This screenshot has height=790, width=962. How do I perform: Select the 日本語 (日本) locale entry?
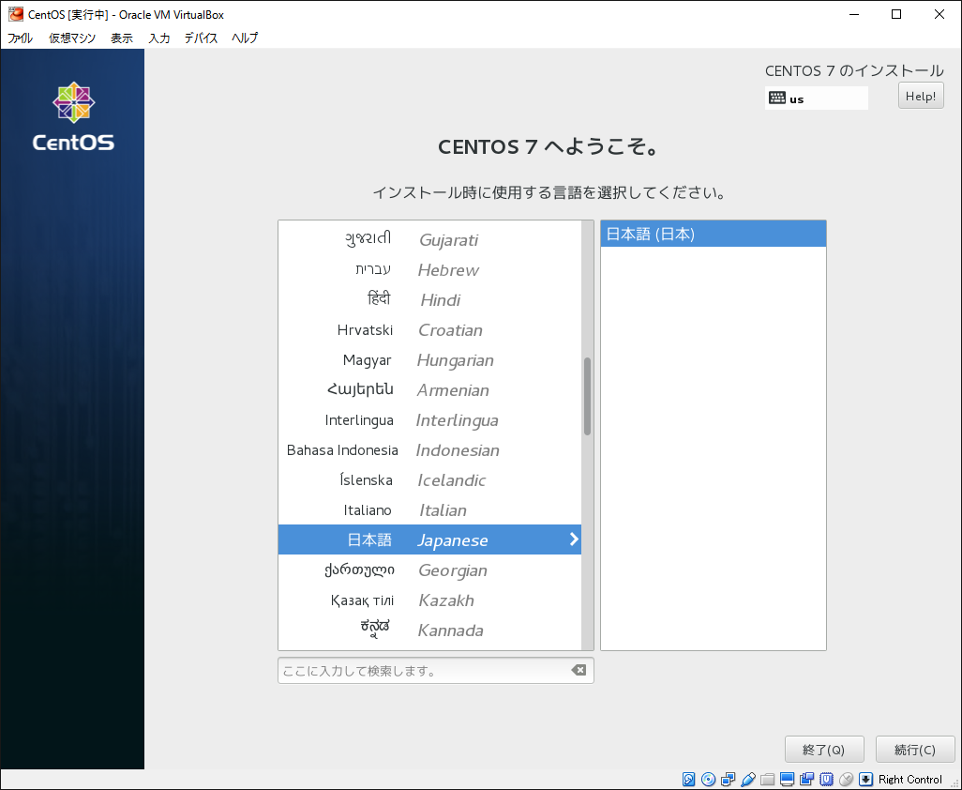click(x=713, y=233)
